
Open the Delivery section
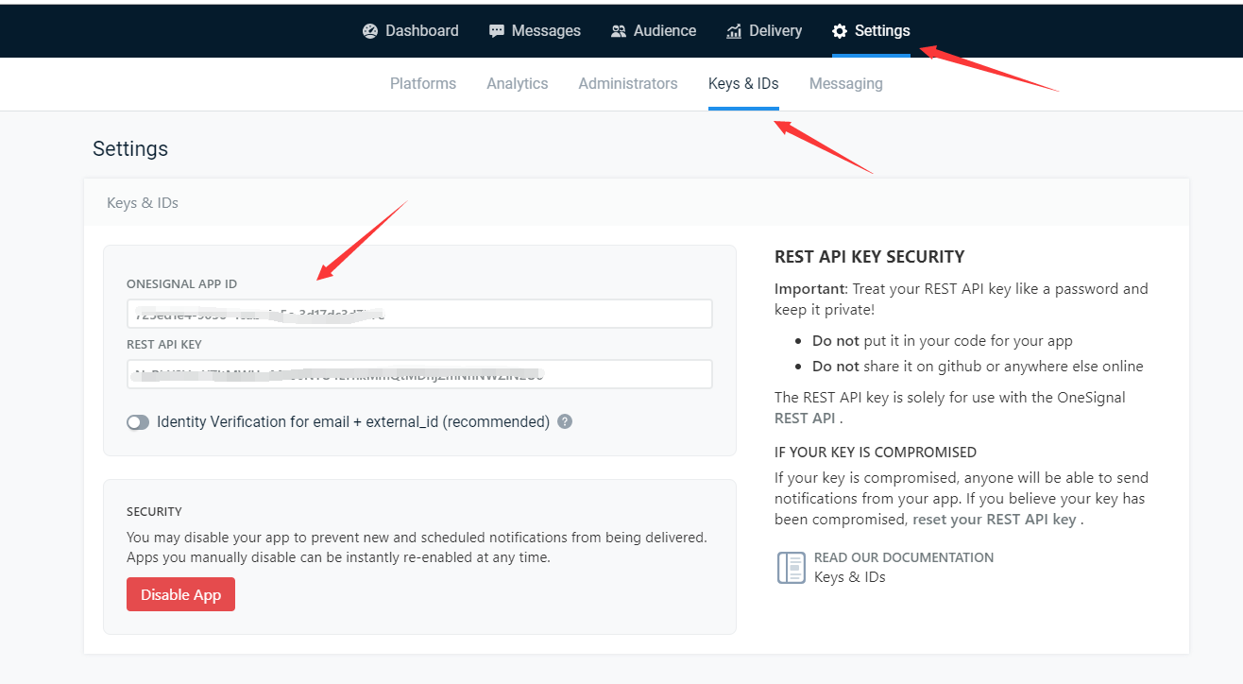(764, 31)
